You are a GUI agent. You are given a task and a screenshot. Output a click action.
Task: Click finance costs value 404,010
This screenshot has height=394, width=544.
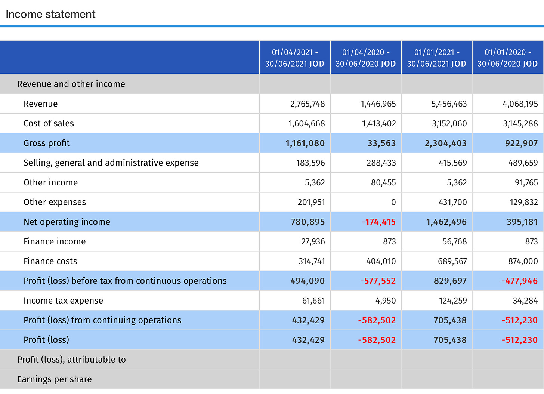pyautogui.click(x=381, y=261)
